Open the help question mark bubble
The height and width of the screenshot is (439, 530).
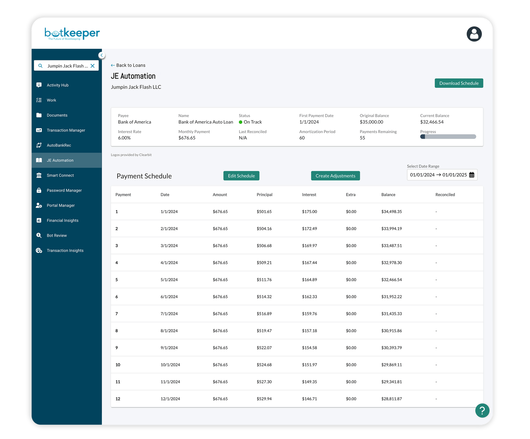click(x=482, y=410)
